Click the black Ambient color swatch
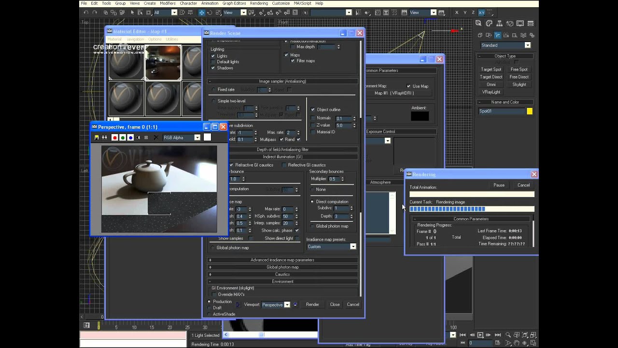The image size is (618, 348). pos(420,116)
